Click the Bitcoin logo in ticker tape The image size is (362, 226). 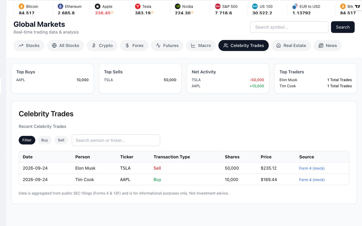(x=21, y=6)
